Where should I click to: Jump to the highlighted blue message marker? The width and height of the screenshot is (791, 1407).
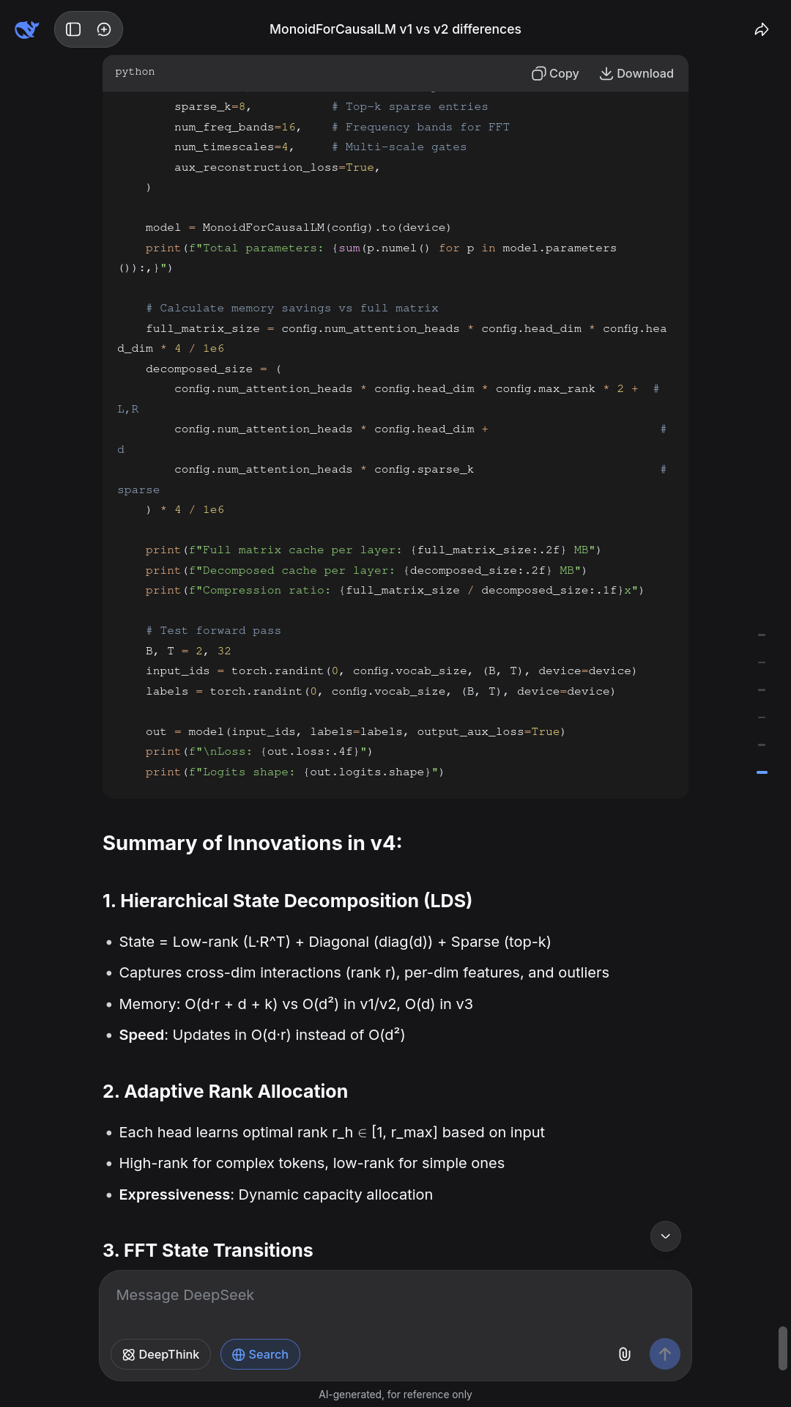762,772
